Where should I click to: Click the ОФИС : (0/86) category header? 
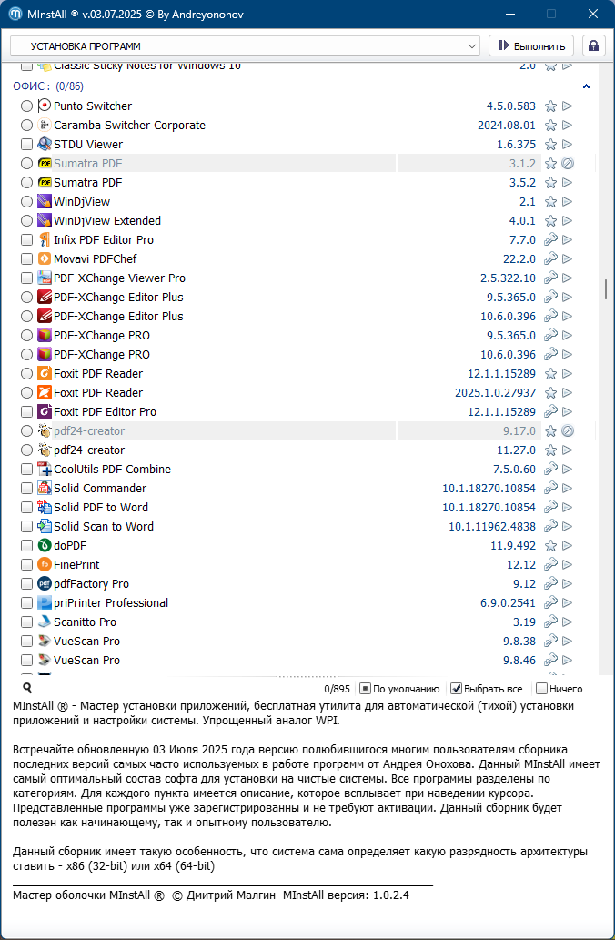48,86
